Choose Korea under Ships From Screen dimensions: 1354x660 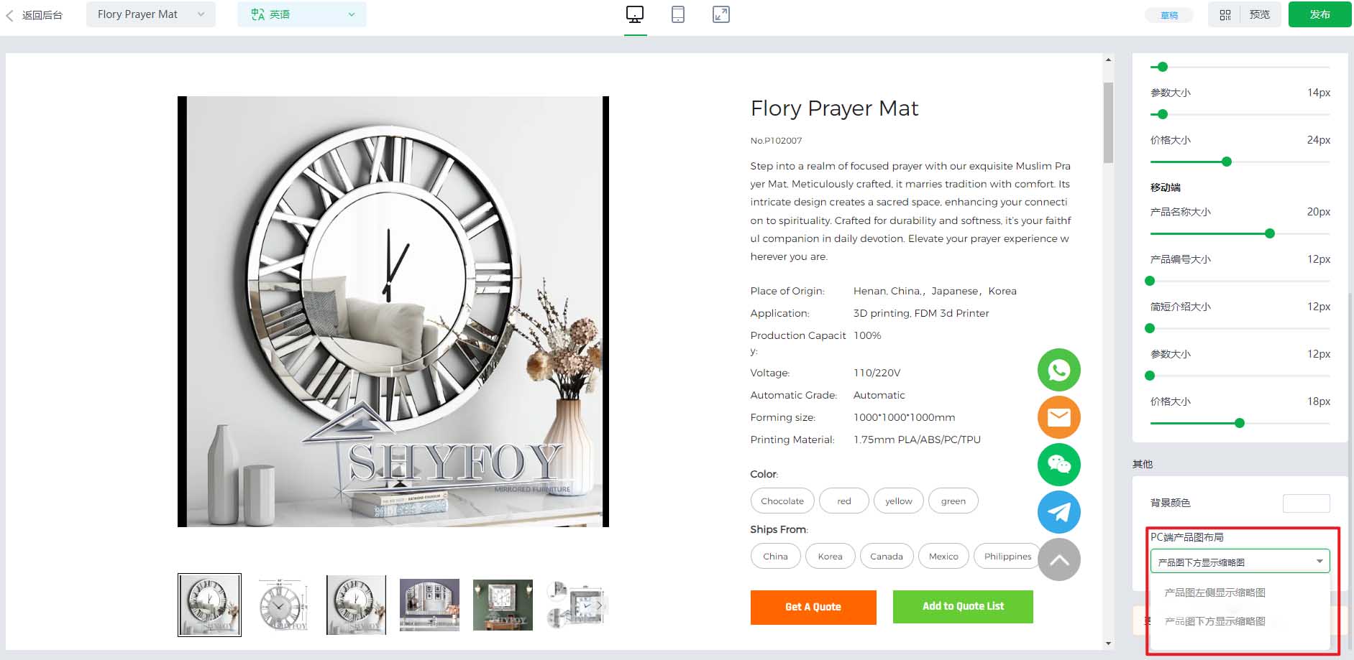[x=830, y=556]
